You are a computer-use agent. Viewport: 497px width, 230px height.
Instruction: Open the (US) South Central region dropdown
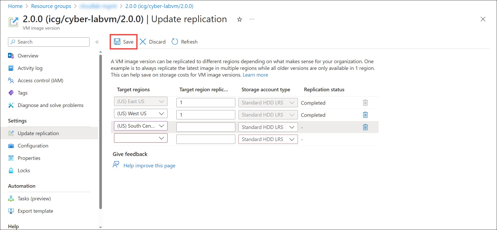(x=141, y=126)
